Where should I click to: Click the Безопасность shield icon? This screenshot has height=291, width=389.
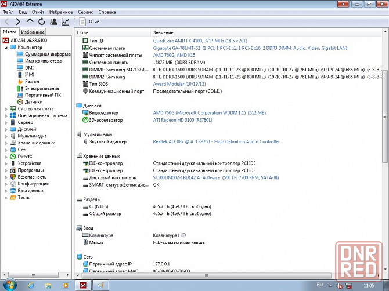[x=13, y=177]
